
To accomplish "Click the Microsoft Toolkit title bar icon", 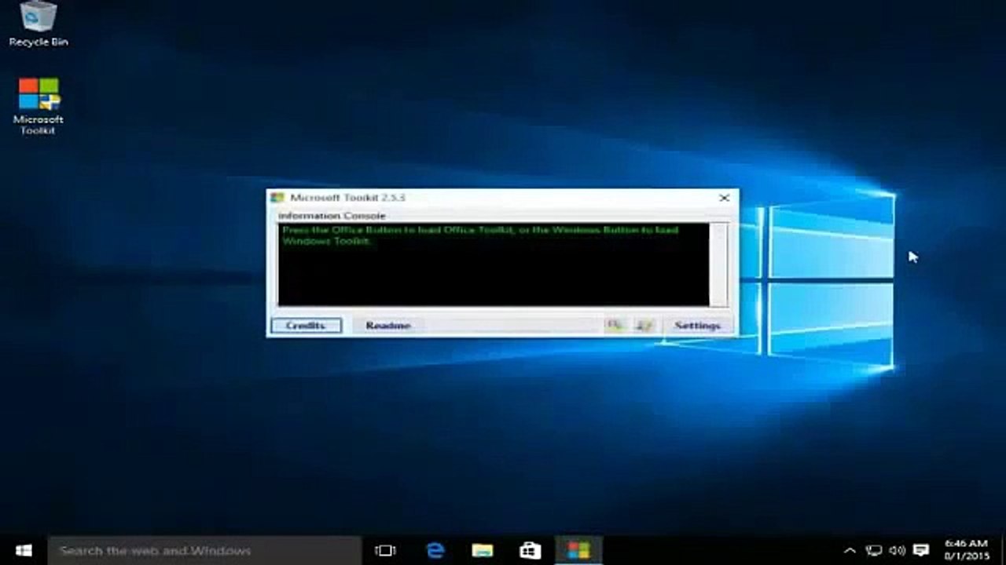I will [277, 198].
